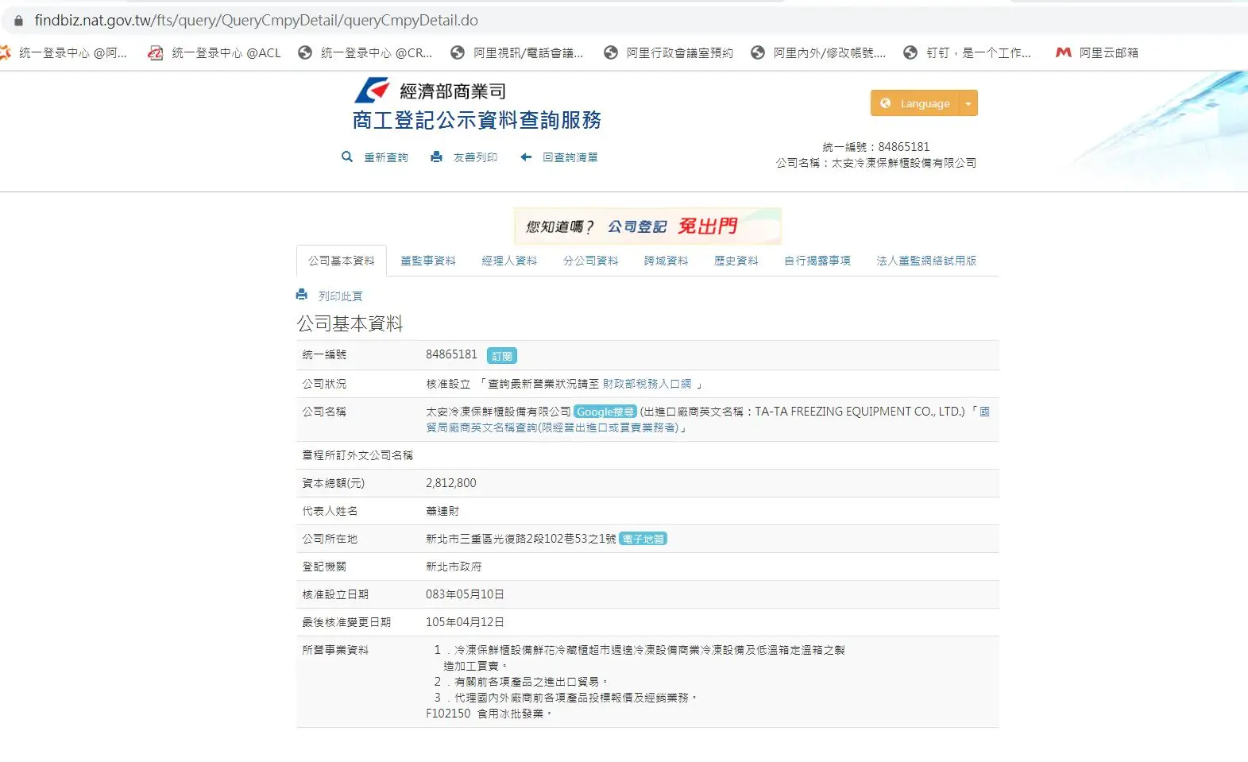The image size is (1248, 762).
Task: Click the magnifier icon beside 重新查詢
Action: [347, 157]
